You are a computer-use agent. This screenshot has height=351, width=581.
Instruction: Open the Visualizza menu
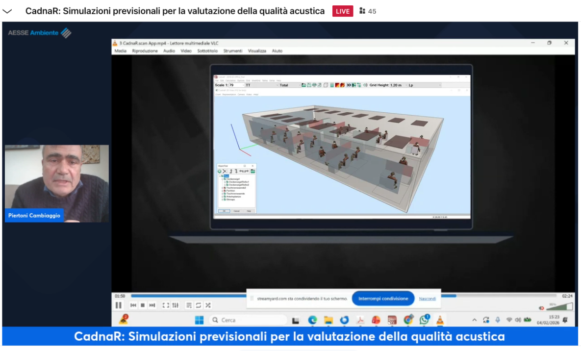(x=257, y=51)
